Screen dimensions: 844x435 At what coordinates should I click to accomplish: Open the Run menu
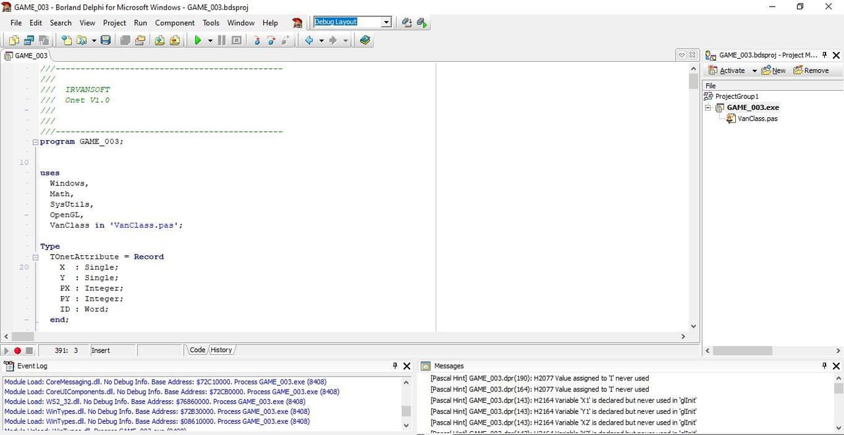140,22
